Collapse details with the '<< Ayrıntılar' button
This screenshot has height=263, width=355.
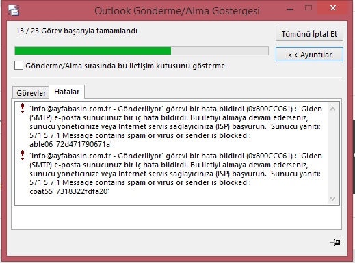[309, 55]
